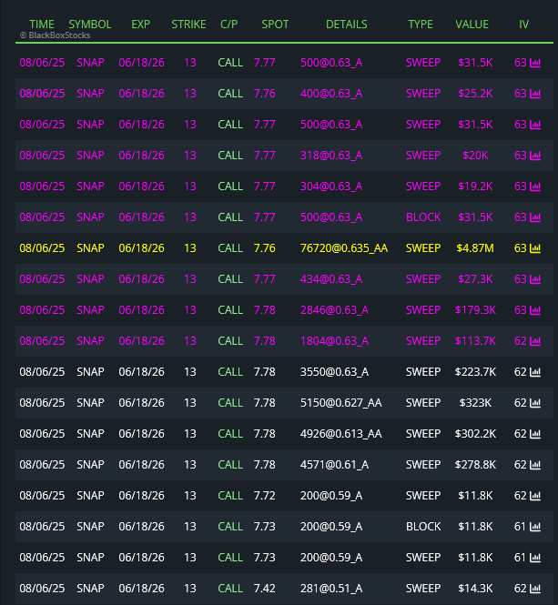Open chart icon for 4571@0.61_A row
558x605 pixels.
(535, 465)
